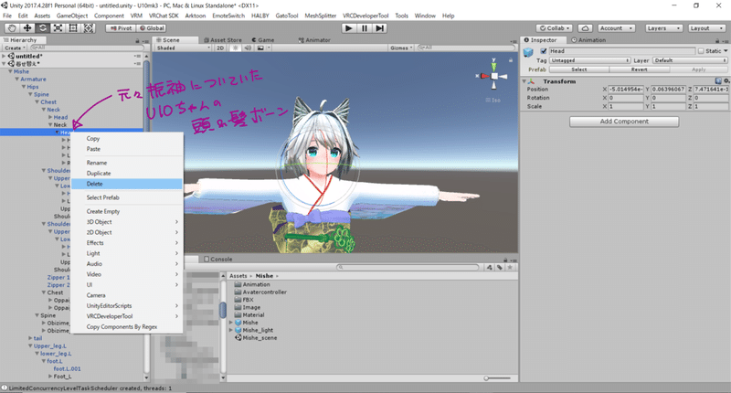Click the Prefab Revert button
This screenshot has width=731, height=393.
tap(639, 69)
